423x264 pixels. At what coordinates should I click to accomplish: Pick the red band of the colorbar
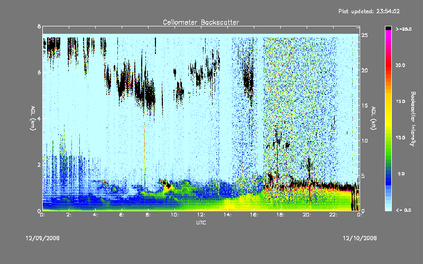click(x=388, y=64)
